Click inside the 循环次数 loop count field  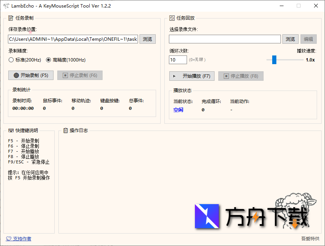coord(177,60)
